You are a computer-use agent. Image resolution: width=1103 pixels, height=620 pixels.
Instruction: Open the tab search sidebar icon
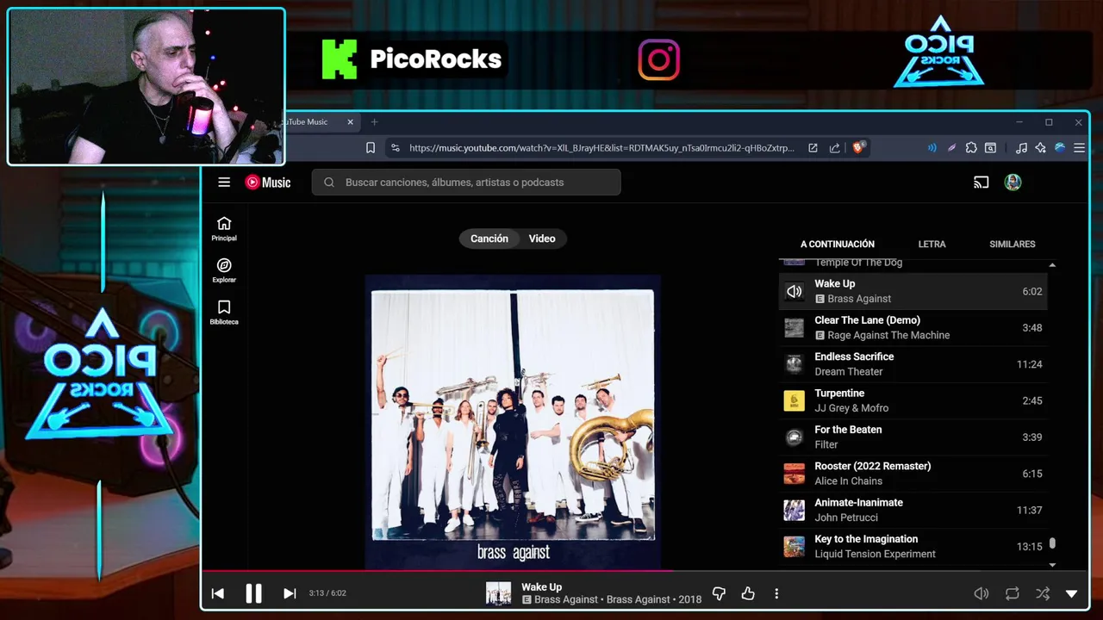click(991, 148)
